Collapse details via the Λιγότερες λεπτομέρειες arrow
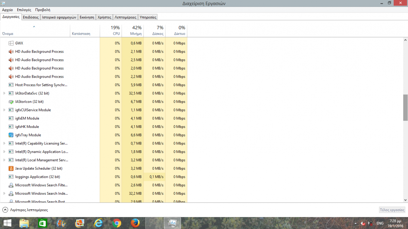Image resolution: width=408 pixels, height=229 pixels. (x=5, y=210)
